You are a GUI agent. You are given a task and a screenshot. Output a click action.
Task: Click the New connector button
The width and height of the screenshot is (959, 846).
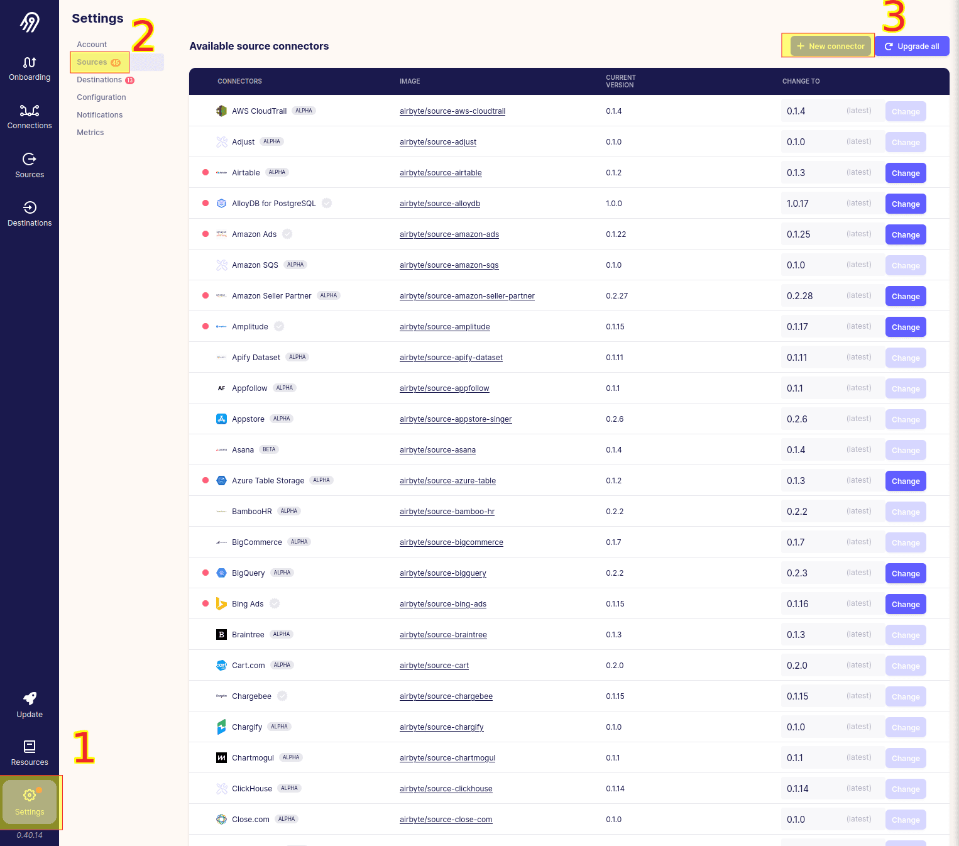tap(831, 46)
